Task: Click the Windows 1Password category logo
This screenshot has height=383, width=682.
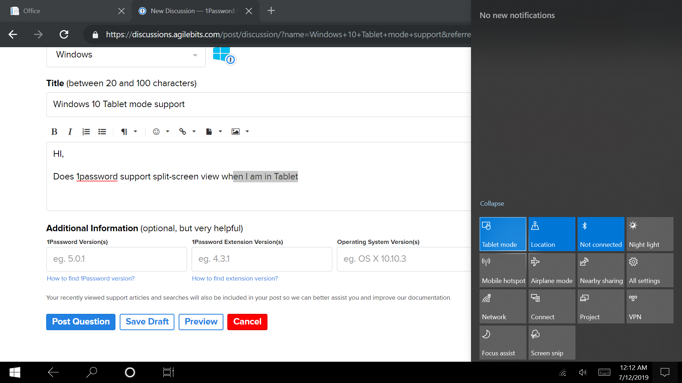Action: point(224,56)
